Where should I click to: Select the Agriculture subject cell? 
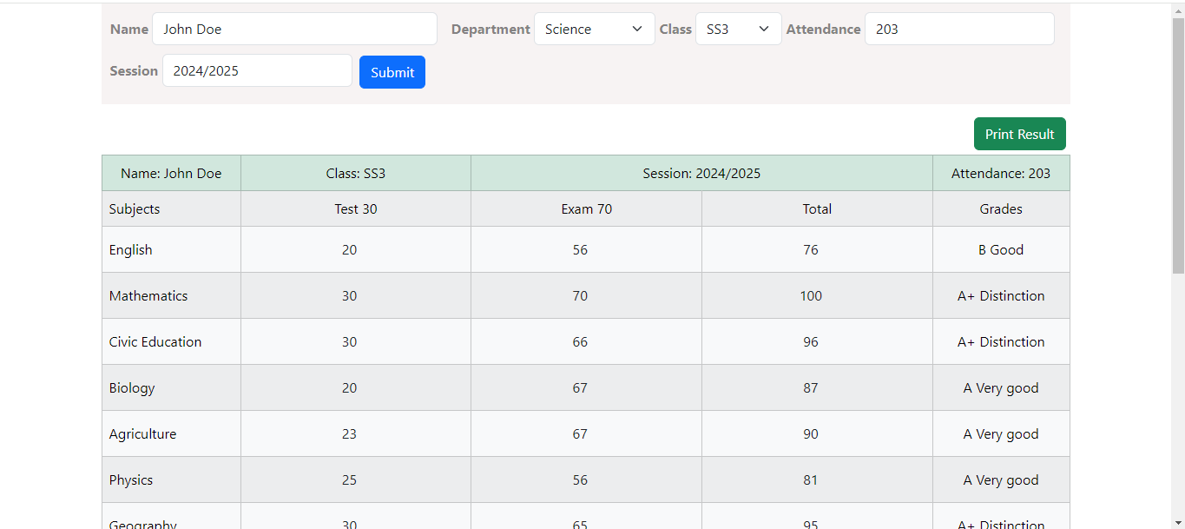pyautogui.click(x=143, y=433)
